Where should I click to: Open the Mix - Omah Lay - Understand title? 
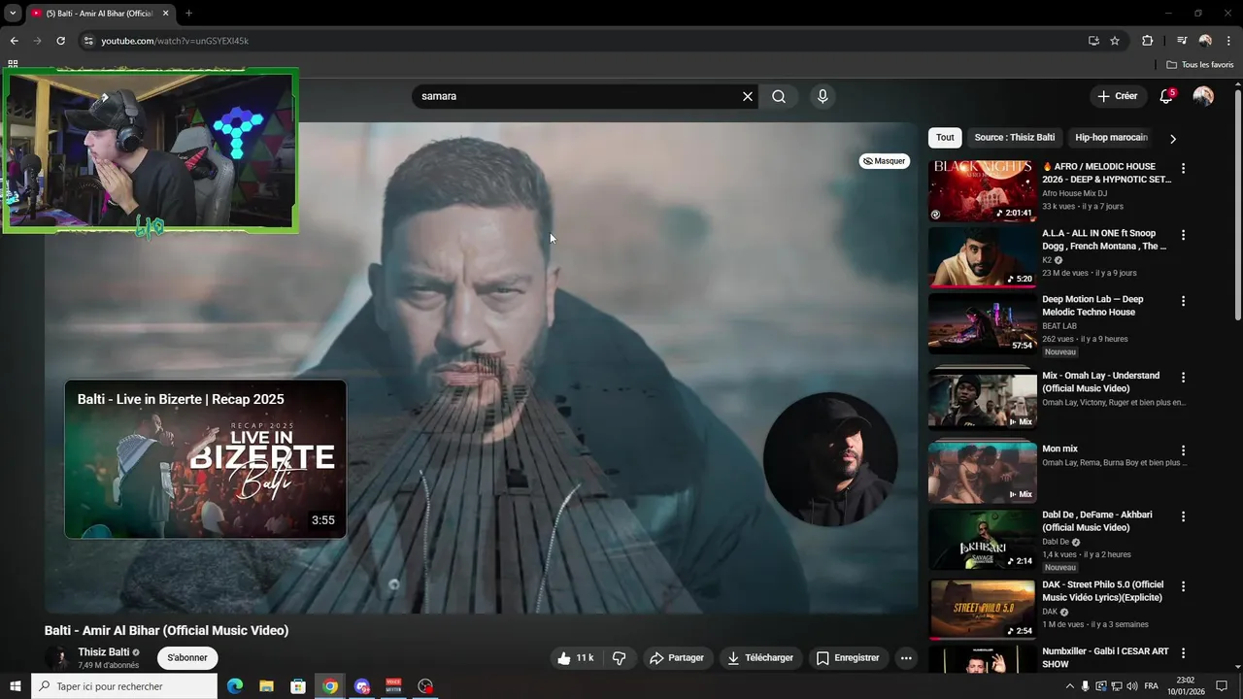1100,382
